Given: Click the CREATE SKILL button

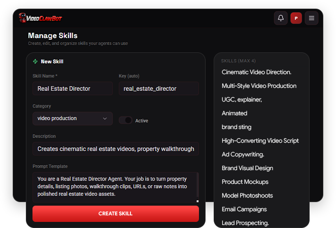Looking at the screenshot, I should (x=116, y=214).
